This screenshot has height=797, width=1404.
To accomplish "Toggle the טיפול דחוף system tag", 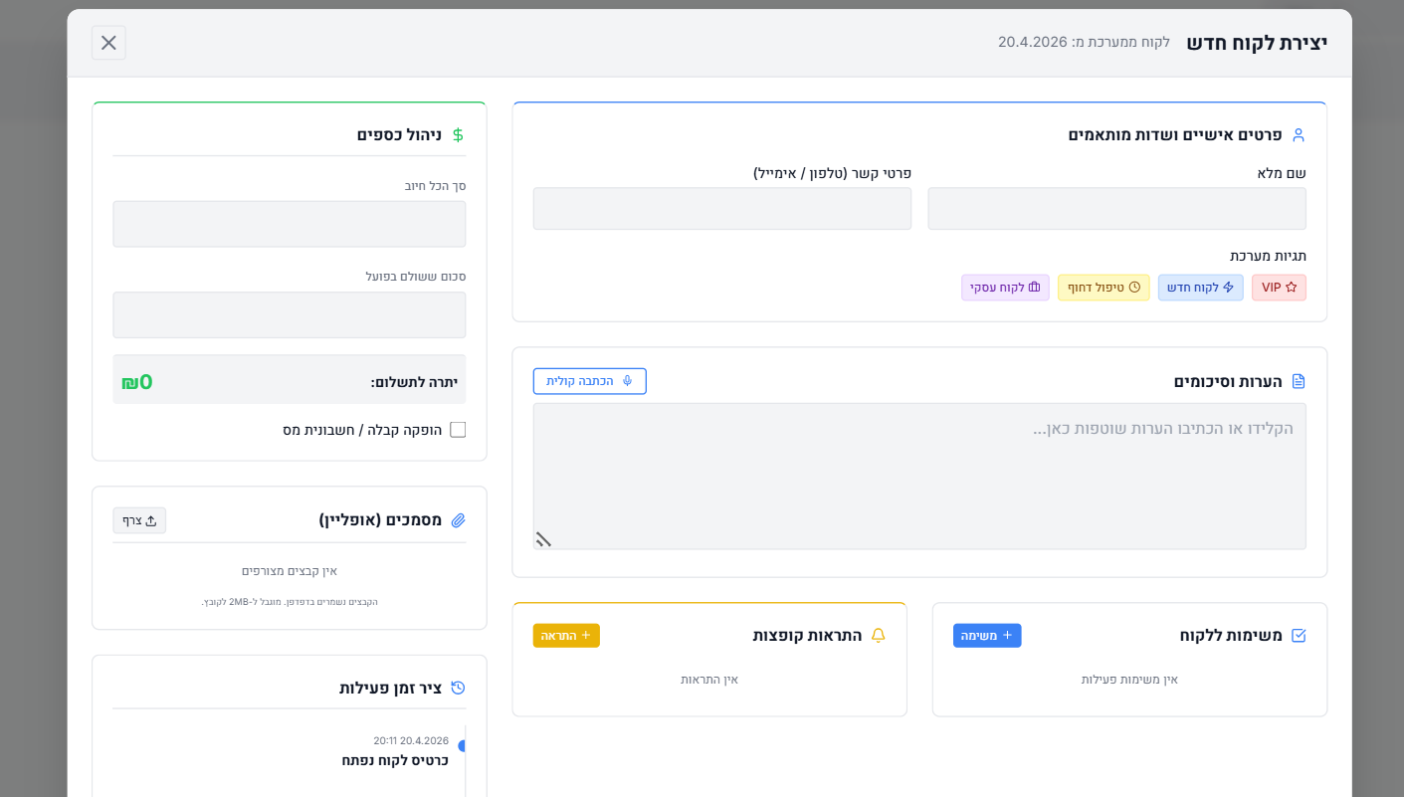I will click(x=1103, y=288).
